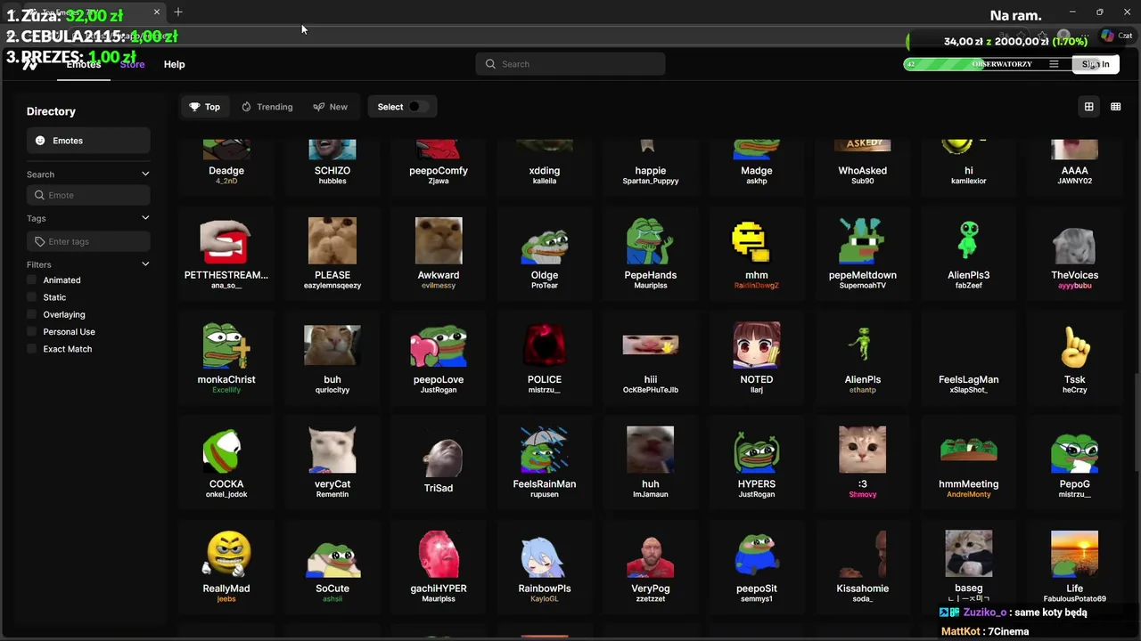The image size is (1141, 641).
Task: Sort emotes by New
Action: pos(330,107)
